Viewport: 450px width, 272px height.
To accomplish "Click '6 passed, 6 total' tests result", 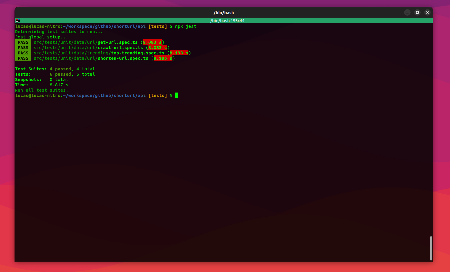I will coord(72,74).
